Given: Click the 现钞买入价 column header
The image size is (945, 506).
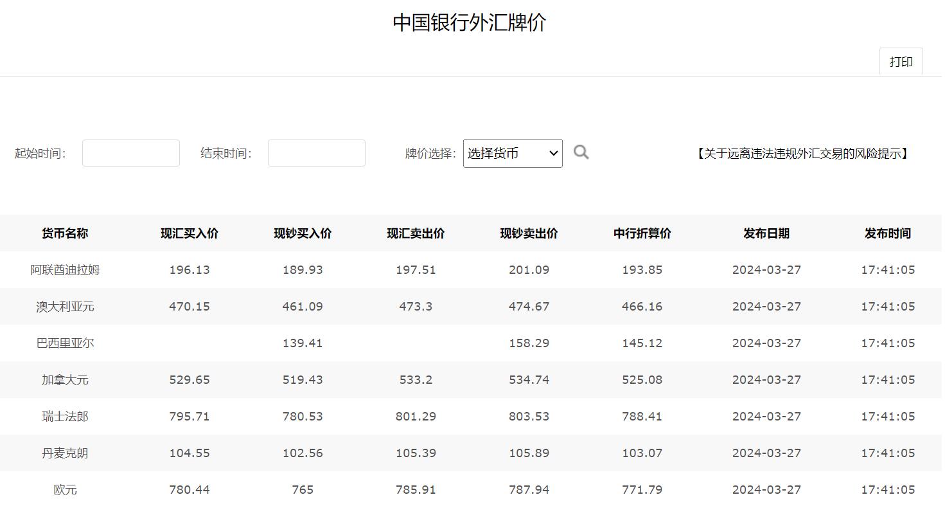Looking at the screenshot, I should click(303, 233).
